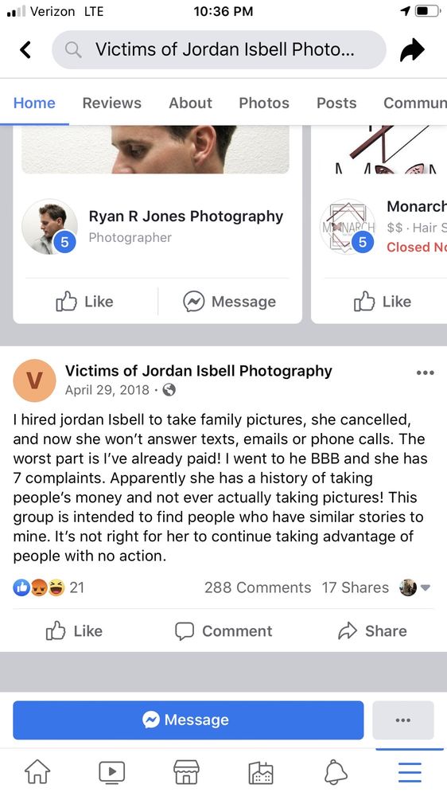Expand the commenting-as profile dropdown arrow

(426, 588)
